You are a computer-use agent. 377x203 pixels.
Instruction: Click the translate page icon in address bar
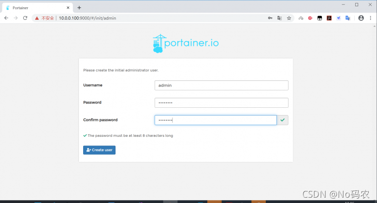[x=279, y=18]
